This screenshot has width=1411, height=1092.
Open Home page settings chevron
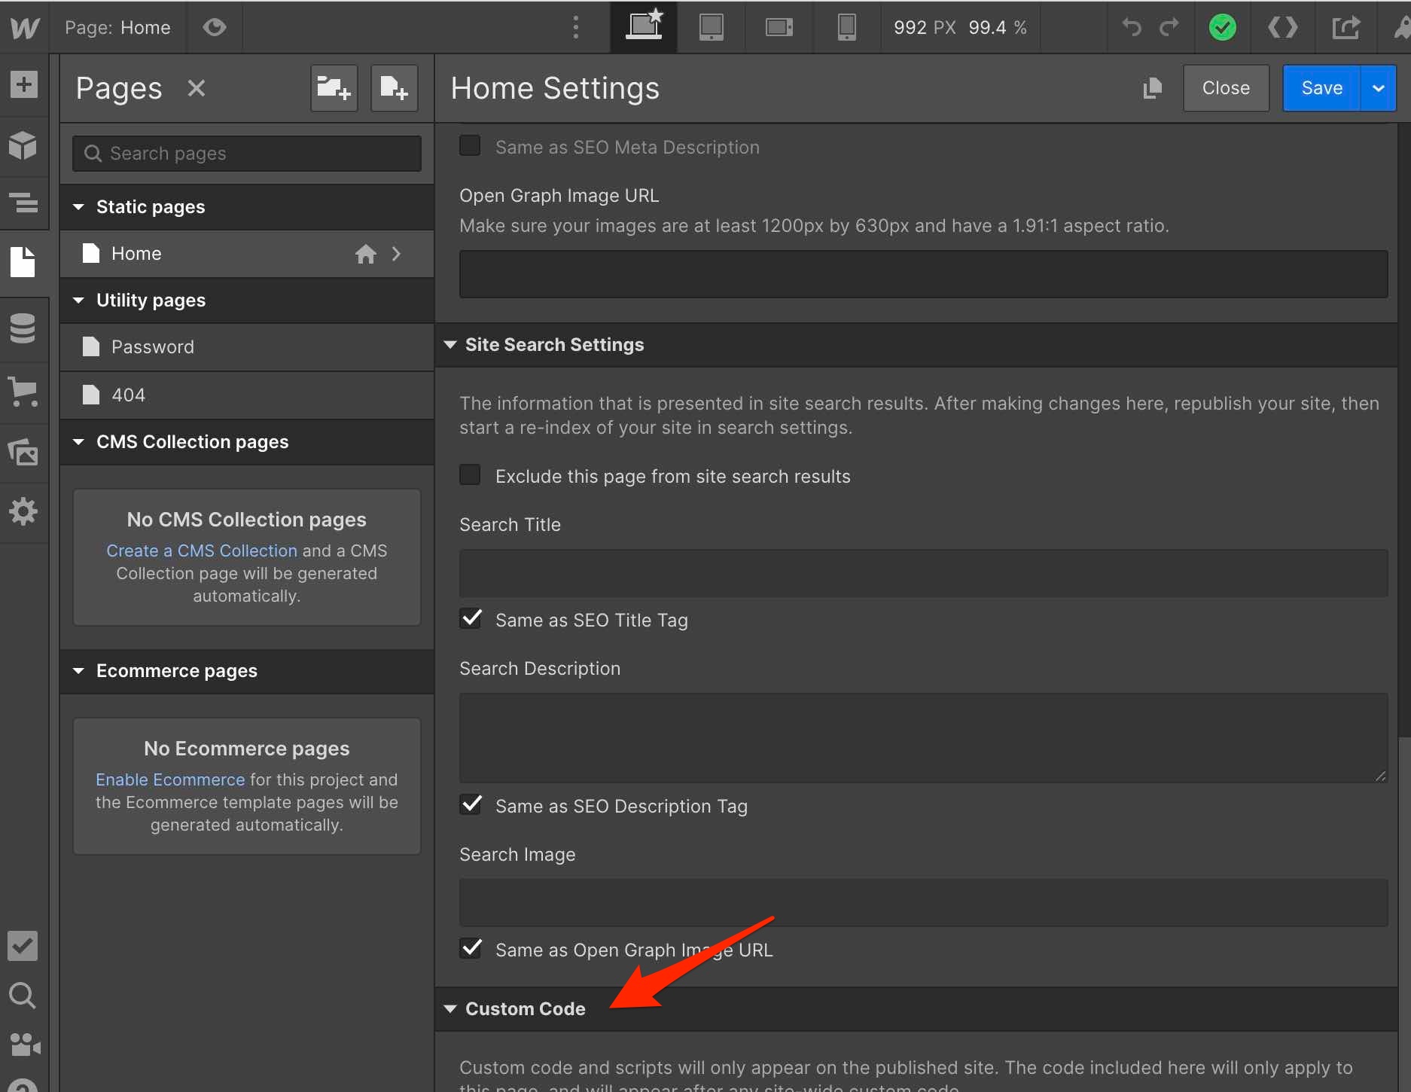(397, 254)
